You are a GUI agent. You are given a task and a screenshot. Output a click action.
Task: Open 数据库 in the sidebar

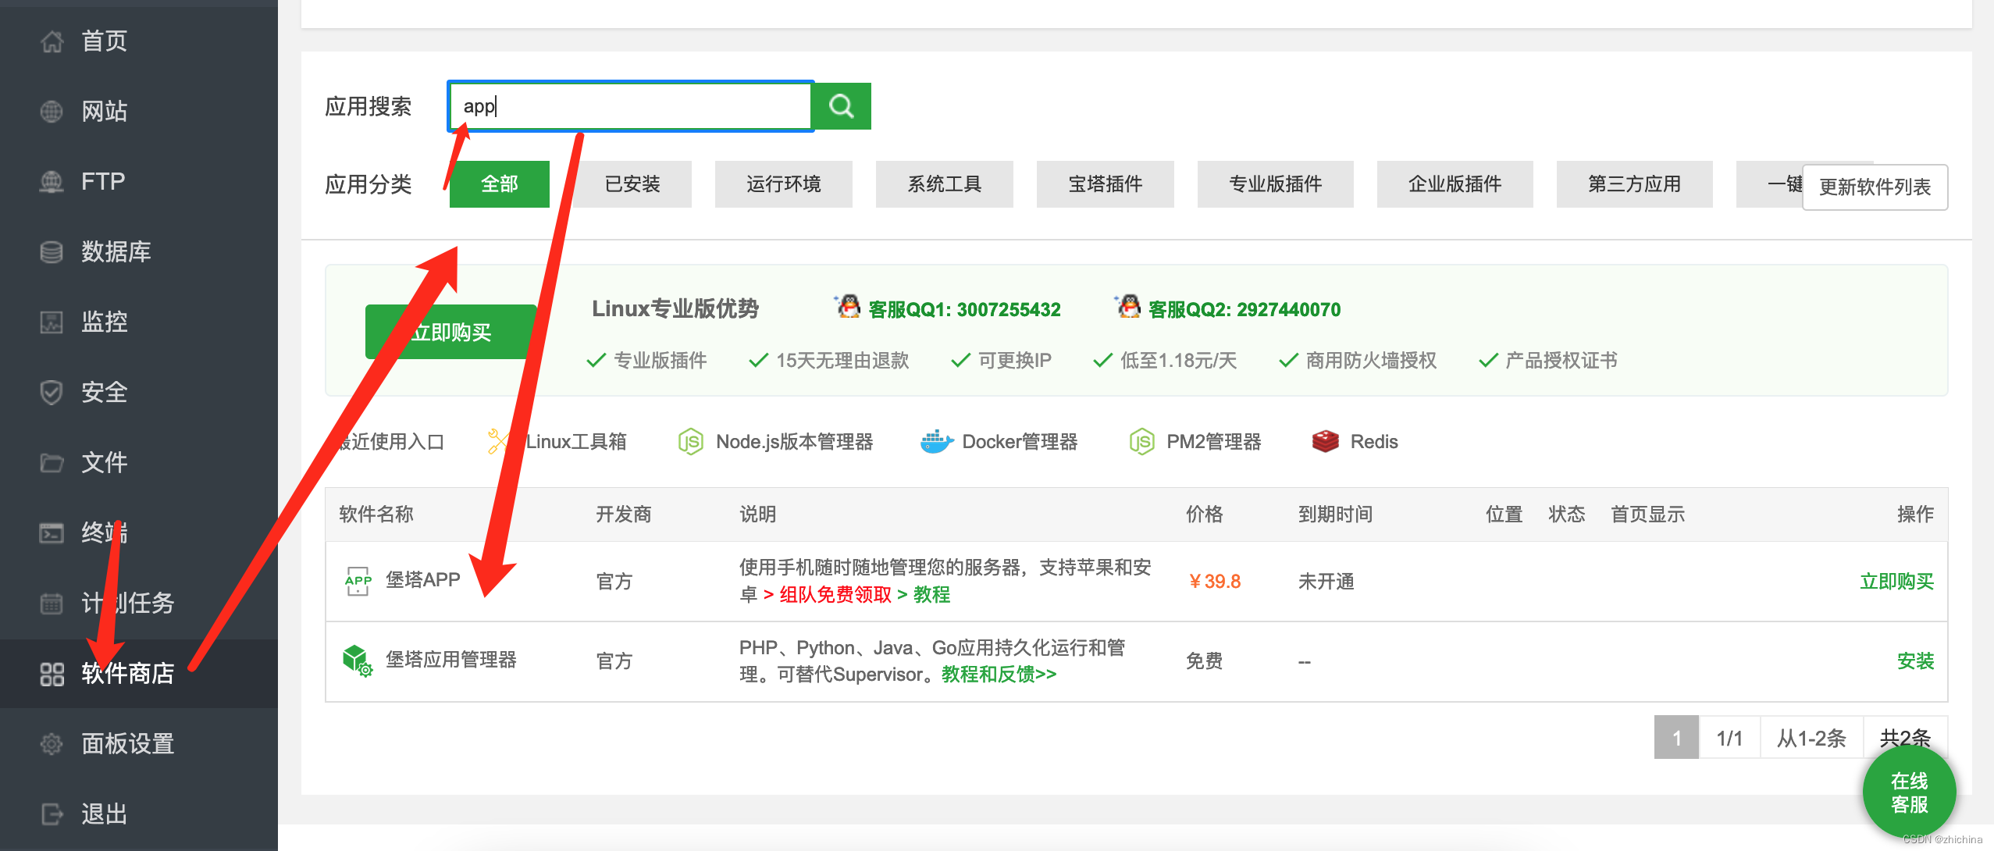tap(116, 251)
